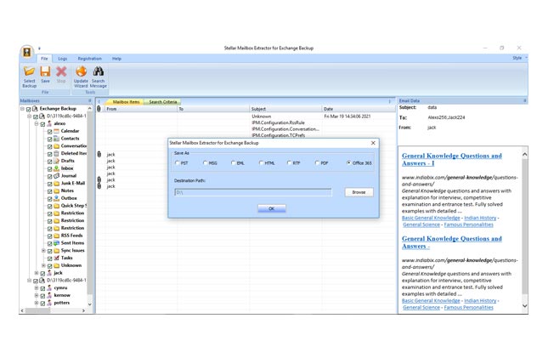This screenshot has width=548, height=358.
Task: Expand the cymru mailbox node
Action: 37,287
